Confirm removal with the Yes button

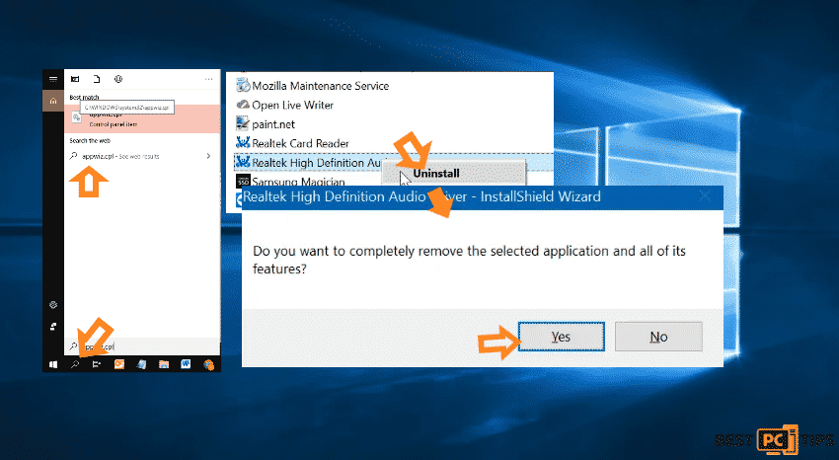point(562,337)
